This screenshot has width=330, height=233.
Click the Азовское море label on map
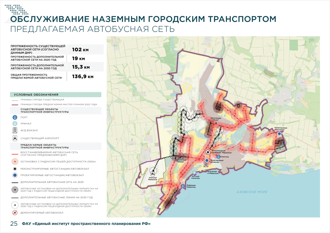tap(252, 192)
